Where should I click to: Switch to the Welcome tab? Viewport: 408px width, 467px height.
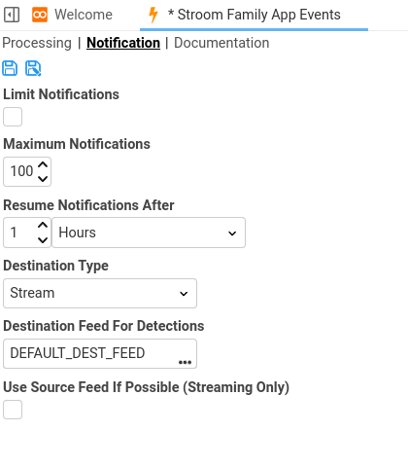84,15
